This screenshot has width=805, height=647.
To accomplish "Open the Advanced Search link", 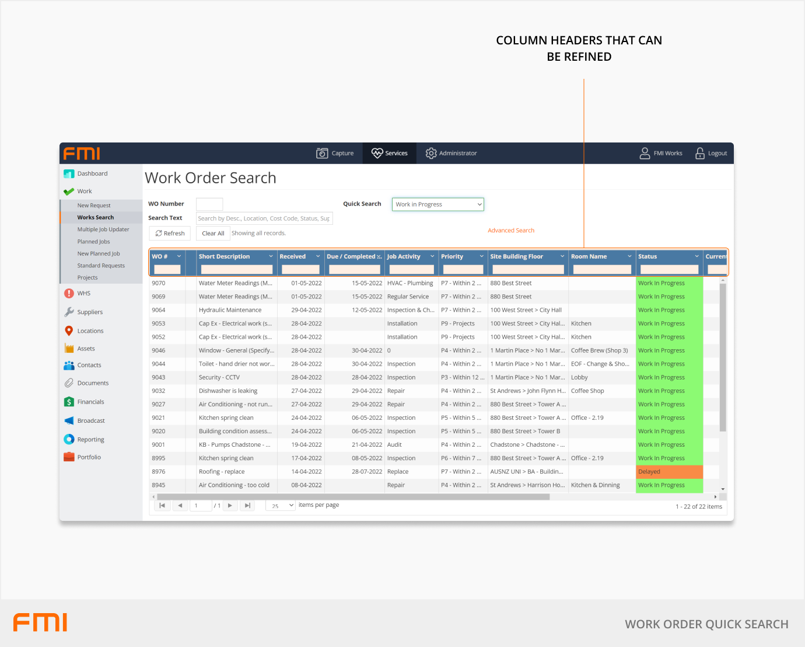I will pos(510,231).
